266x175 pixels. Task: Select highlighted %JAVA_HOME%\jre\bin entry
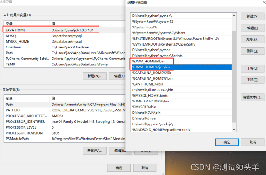182,67
